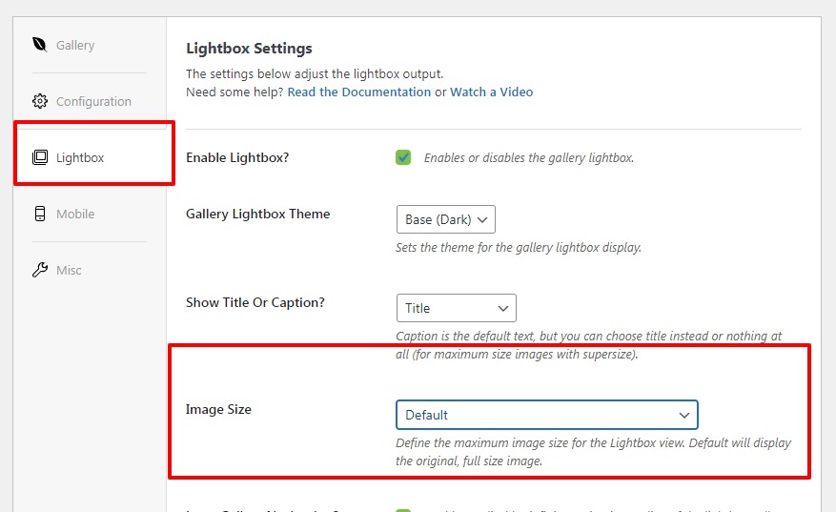836x512 pixels.
Task: Click the 'Lightbox Settings' heading
Action: (249, 48)
